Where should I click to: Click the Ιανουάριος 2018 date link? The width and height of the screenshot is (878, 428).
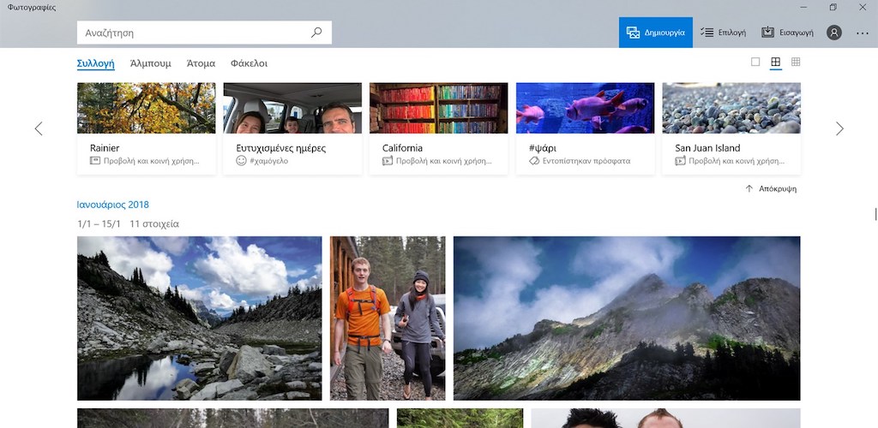[113, 205]
